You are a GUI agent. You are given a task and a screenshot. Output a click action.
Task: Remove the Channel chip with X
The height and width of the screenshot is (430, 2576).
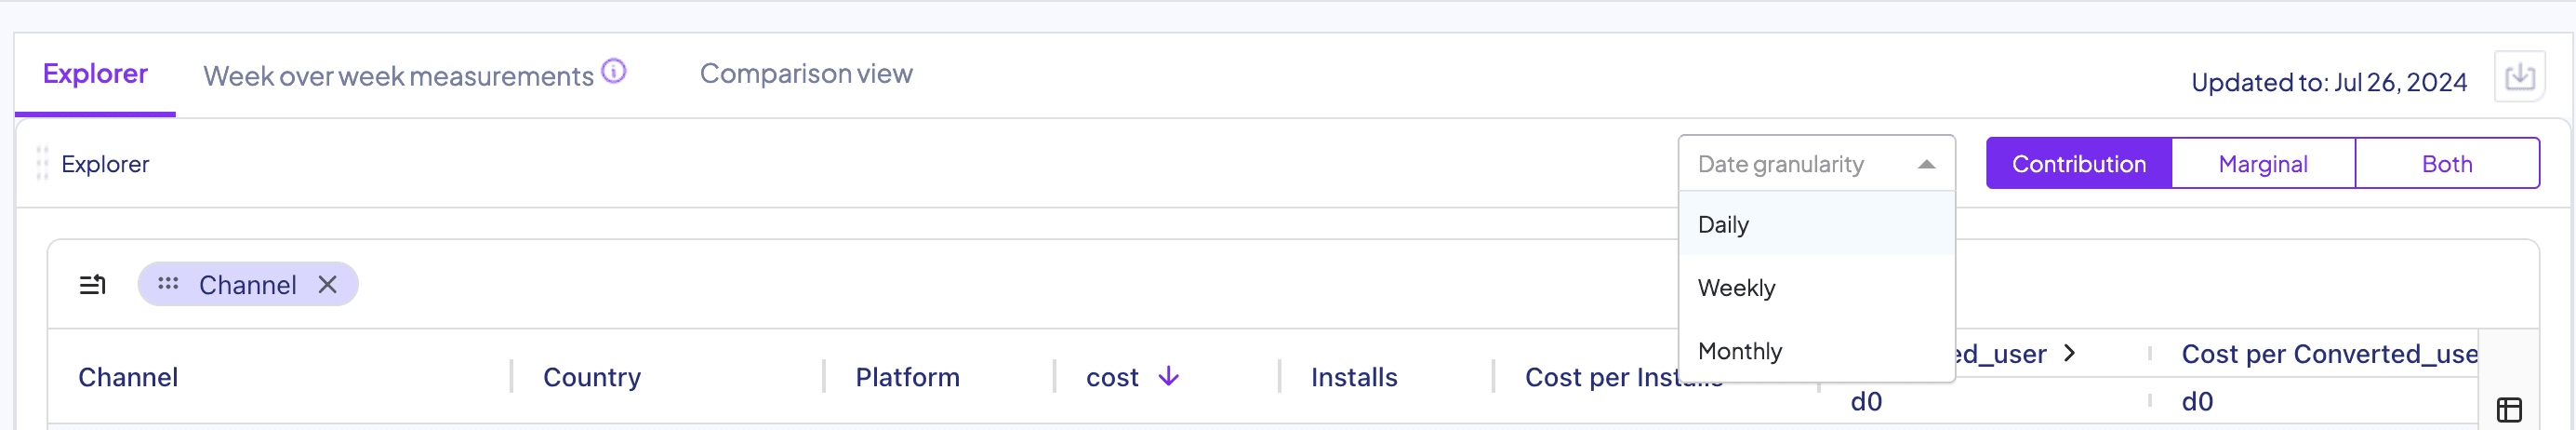pyautogui.click(x=327, y=285)
